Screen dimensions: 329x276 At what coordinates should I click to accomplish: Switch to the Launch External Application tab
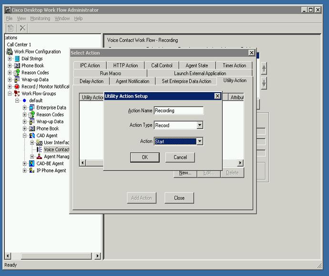pyautogui.click(x=200, y=73)
